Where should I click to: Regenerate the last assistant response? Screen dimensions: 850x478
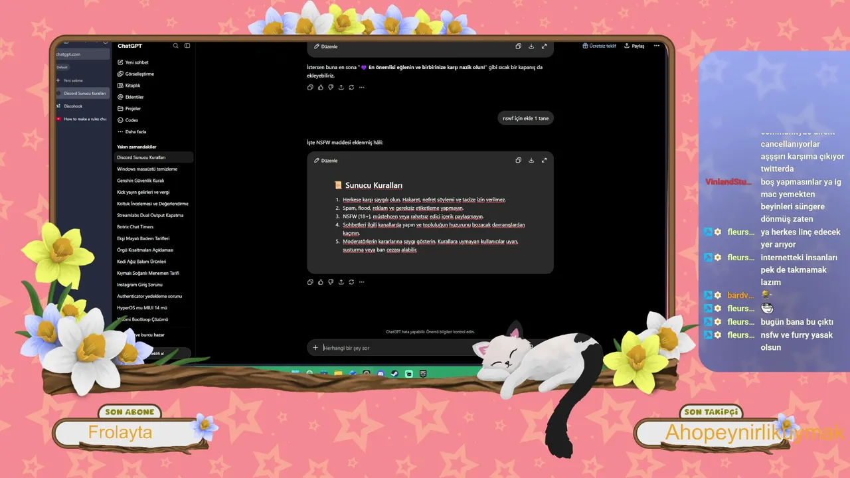(x=351, y=282)
